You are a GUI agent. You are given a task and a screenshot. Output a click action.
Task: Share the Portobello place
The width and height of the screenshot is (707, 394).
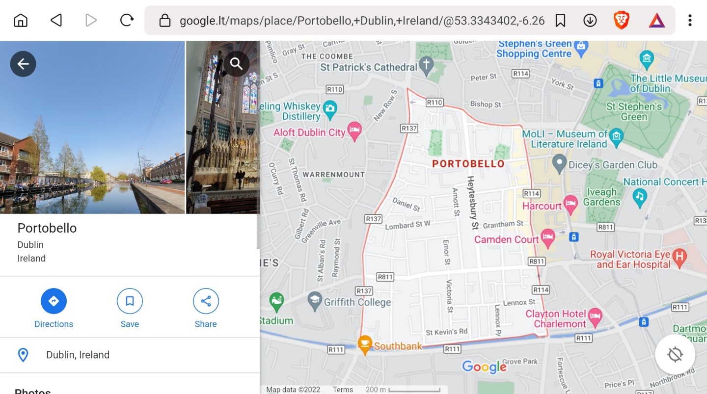(206, 308)
